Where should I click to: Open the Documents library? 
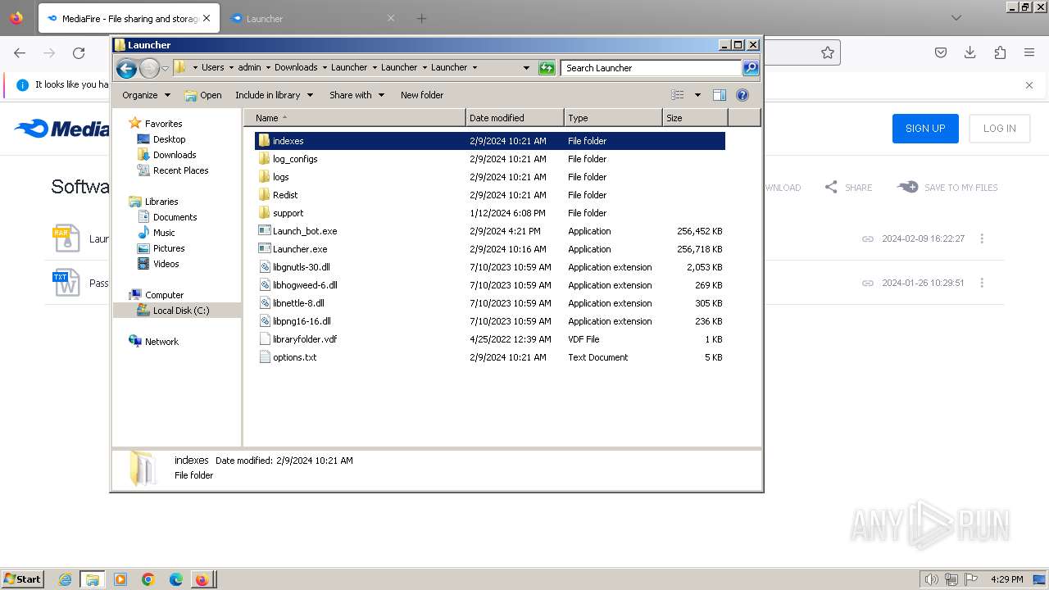[175, 217]
